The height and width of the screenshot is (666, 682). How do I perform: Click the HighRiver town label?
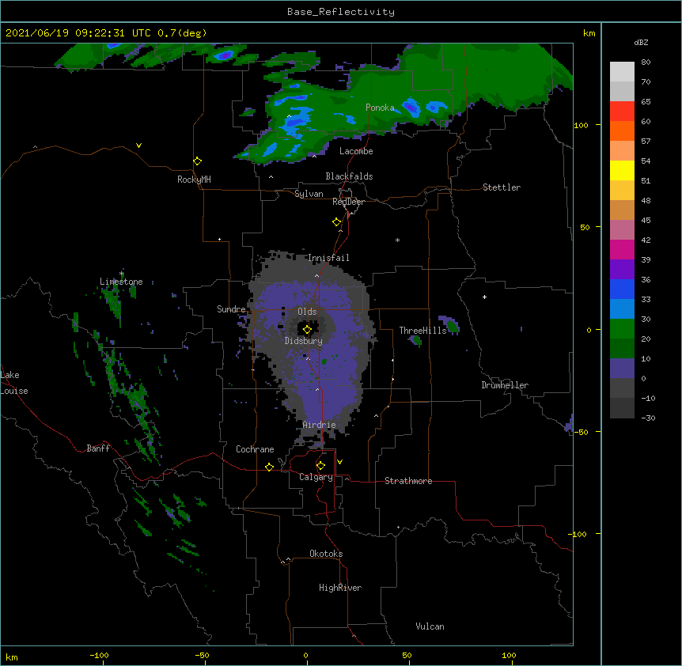point(340,588)
